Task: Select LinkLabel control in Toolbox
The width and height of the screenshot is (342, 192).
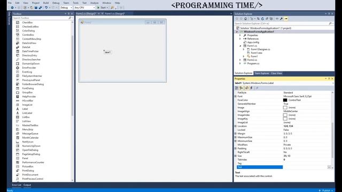Action: pos(27,113)
